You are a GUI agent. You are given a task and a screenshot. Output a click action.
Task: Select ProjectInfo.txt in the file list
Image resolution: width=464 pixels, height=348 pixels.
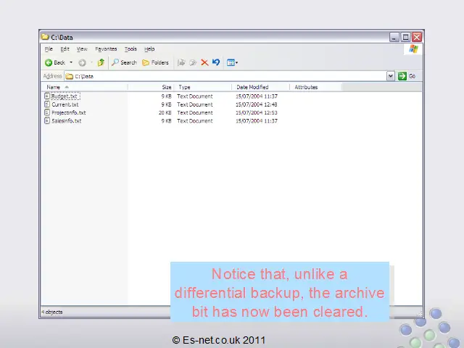click(68, 113)
